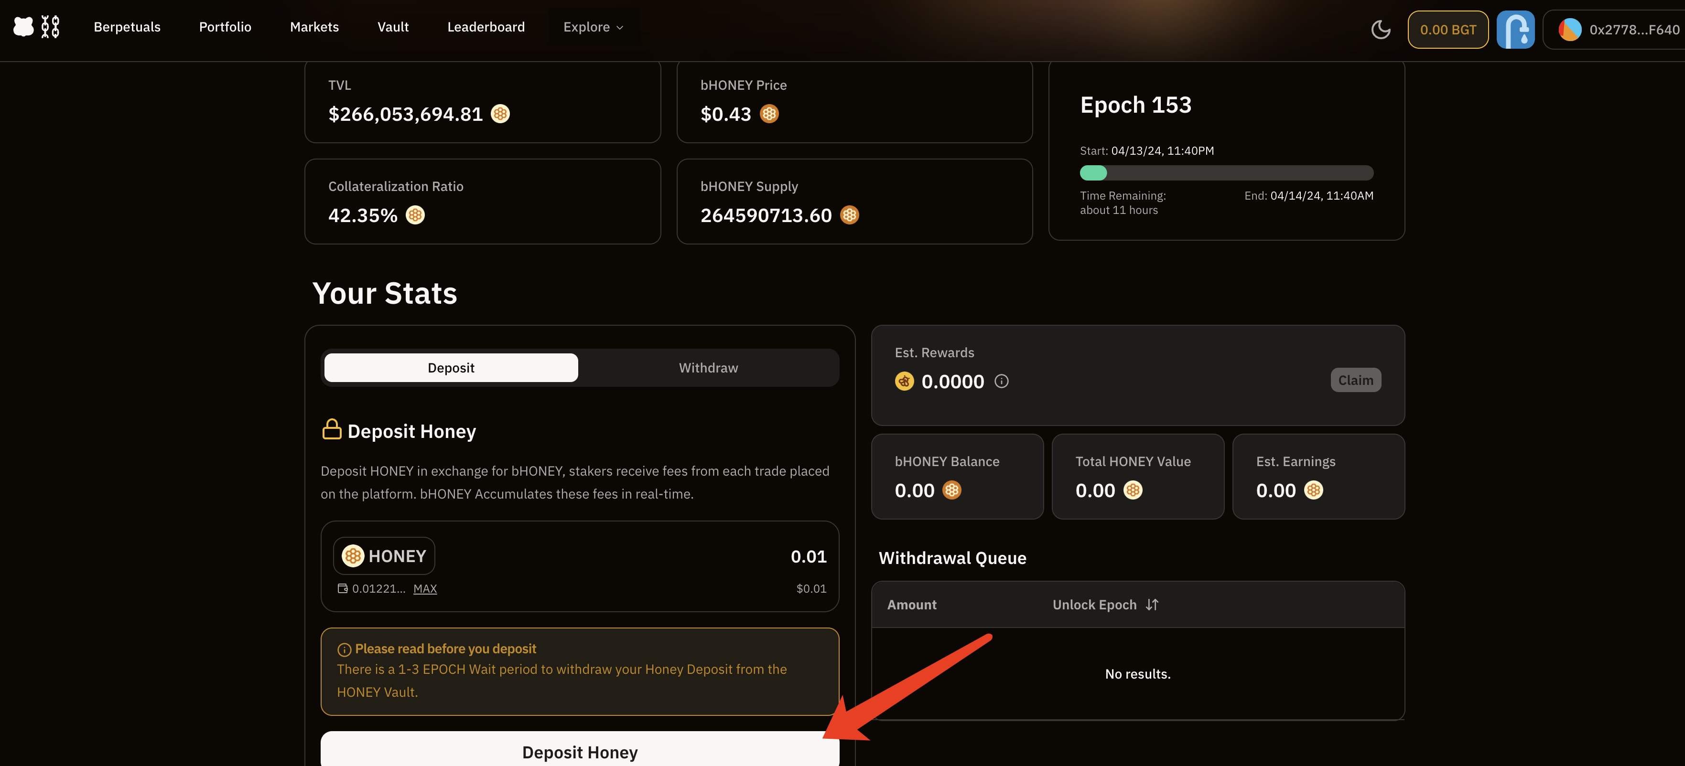This screenshot has width=1685, height=766.
Task: Click the honey icon beside TVL value
Action: coord(500,114)
